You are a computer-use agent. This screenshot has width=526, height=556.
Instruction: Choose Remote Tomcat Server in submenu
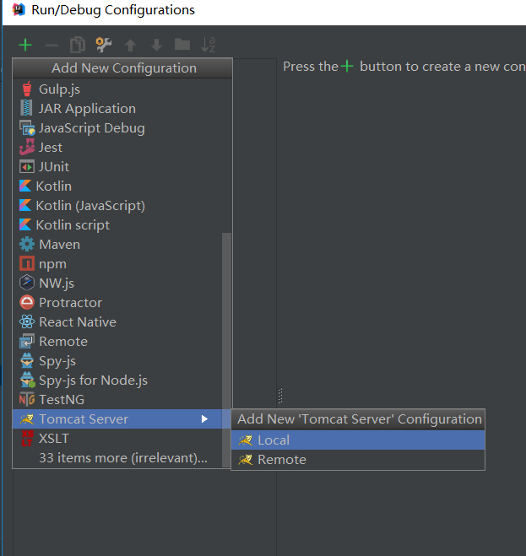[358, 460]
